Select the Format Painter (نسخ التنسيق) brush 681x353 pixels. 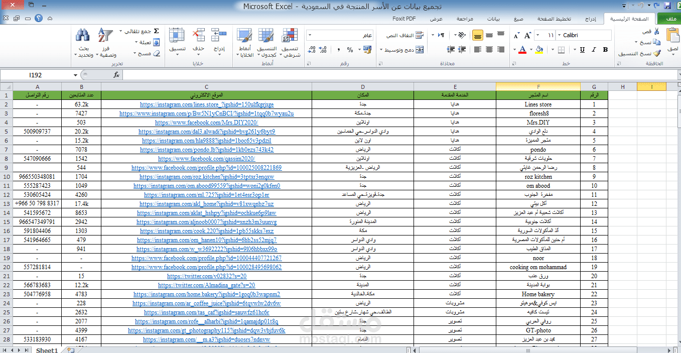point(657,53)
